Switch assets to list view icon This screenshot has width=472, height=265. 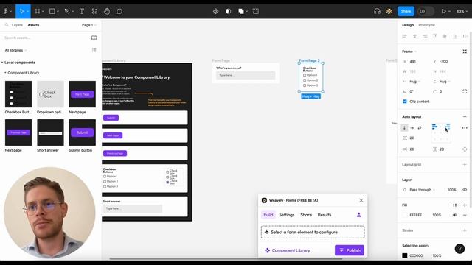tap(94, 50)
